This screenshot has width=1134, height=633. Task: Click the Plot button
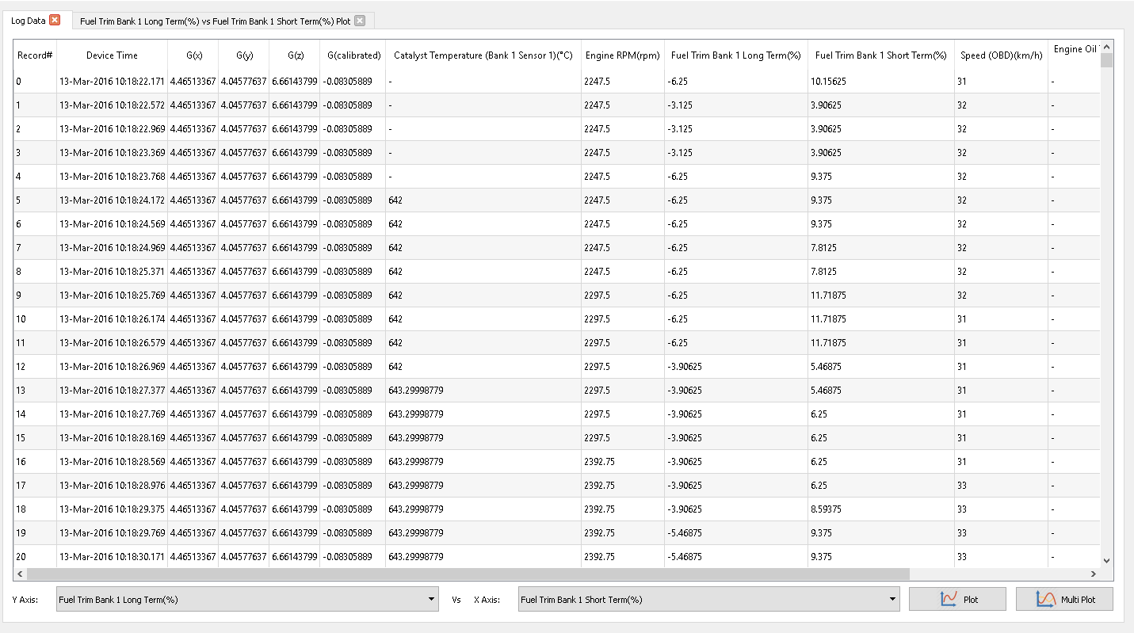click(x=957, y=600)
